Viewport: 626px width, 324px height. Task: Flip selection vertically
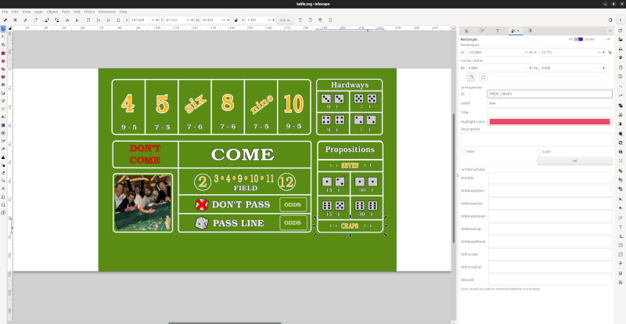[77, 20]
